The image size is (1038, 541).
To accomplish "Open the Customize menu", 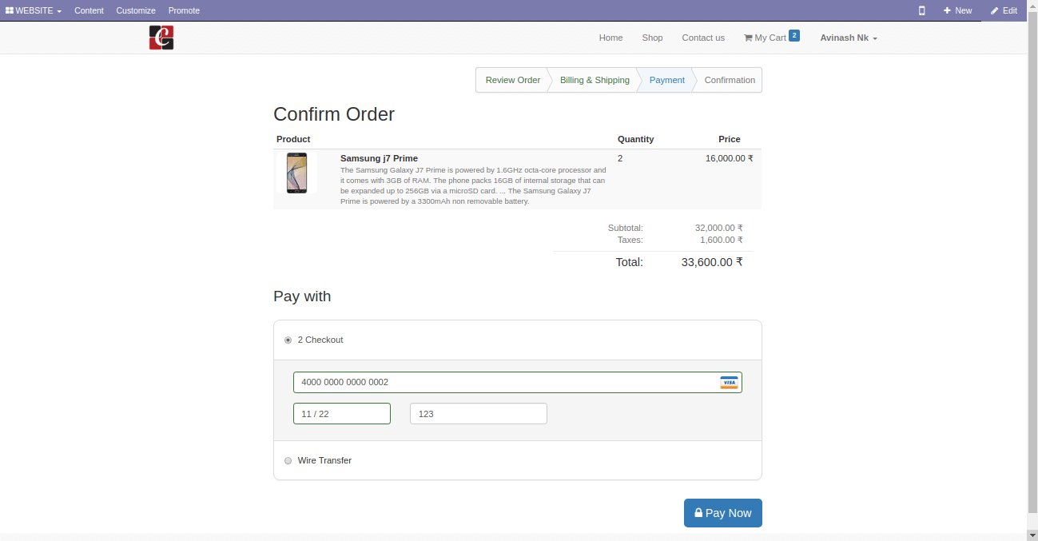I will click(136, 10).
